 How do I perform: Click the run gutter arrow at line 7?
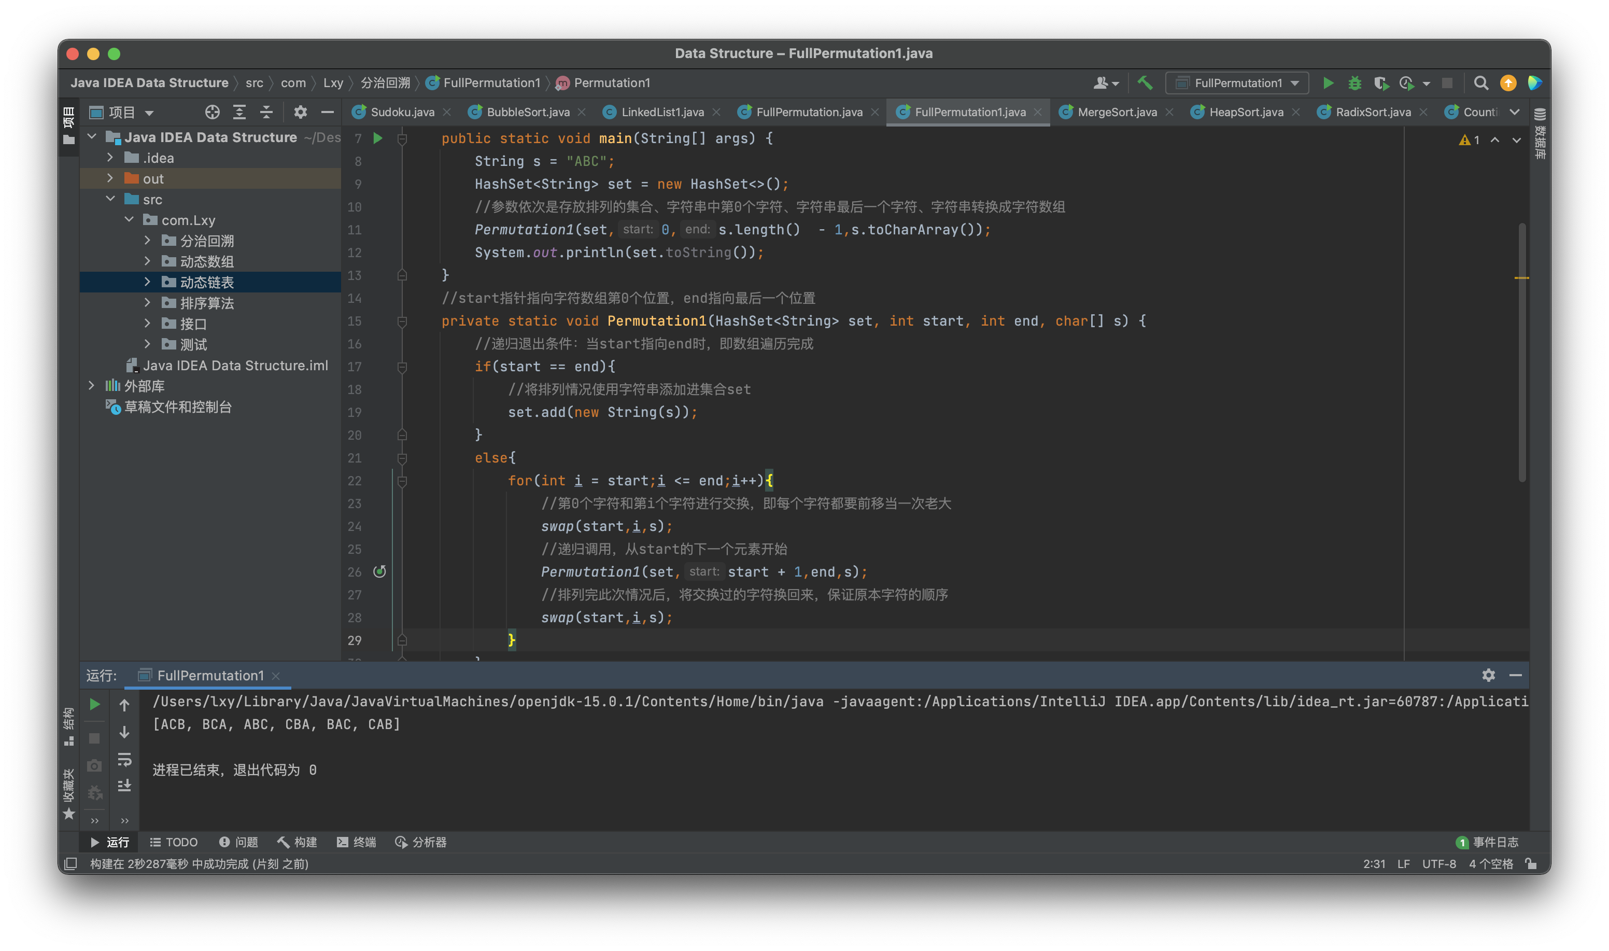[378, 138]
